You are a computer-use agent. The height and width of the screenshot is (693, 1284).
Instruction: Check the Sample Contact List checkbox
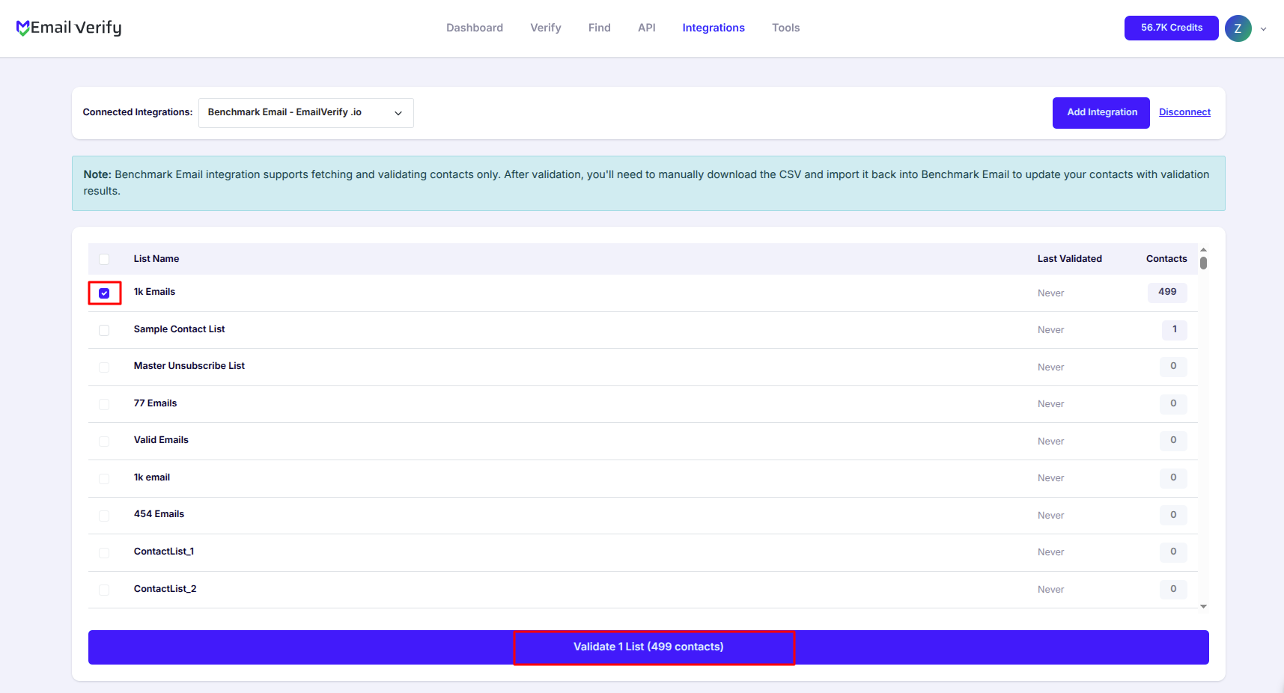pos(104,330)
